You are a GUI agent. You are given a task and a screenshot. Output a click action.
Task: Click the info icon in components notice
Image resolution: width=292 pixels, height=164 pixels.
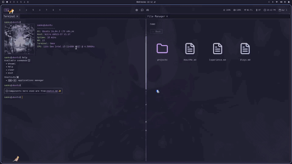(7, 91)
